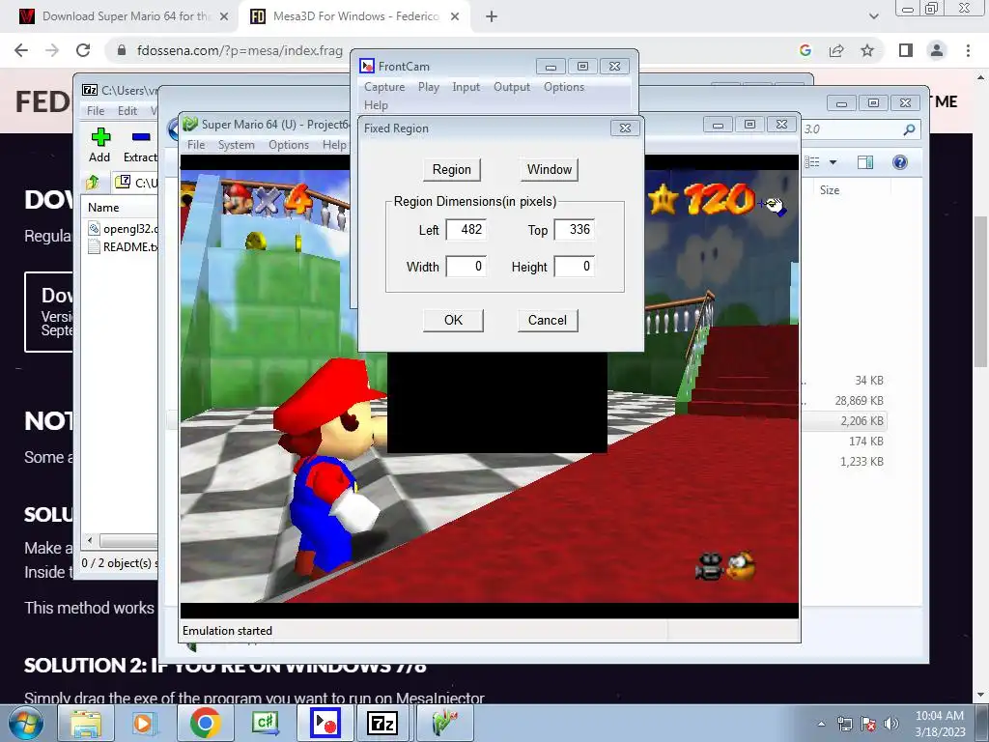
Task: Click the Width input field
Action: (x=466, y=267)
